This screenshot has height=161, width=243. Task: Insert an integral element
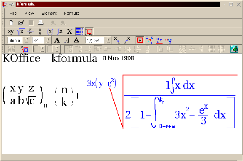pos(60,32)
